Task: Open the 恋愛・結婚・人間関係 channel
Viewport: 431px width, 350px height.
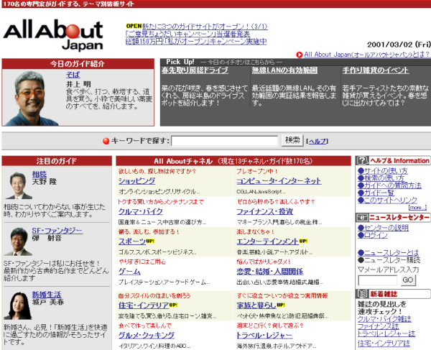Action: coord(270,272)
